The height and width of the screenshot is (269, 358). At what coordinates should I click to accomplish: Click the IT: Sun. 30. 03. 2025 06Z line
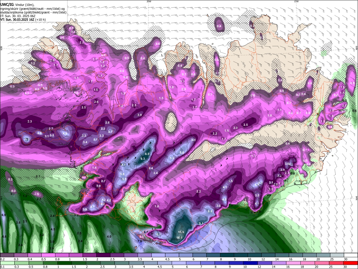(x=18, y=16)
